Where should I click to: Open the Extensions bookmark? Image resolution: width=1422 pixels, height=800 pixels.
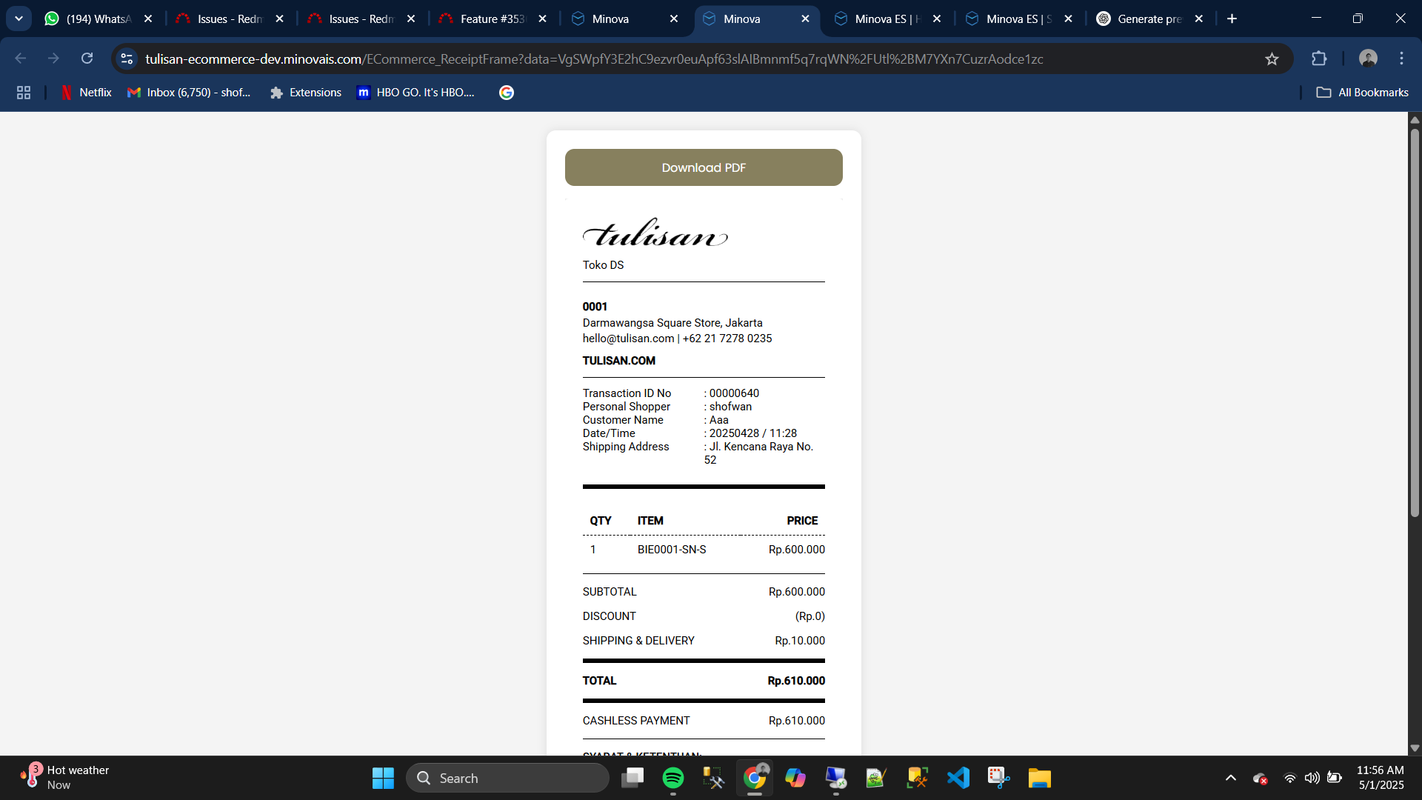click(306, 93)
